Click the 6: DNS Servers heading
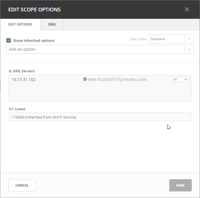Screen dimensions: 200x198 click(x=22, y=71)
